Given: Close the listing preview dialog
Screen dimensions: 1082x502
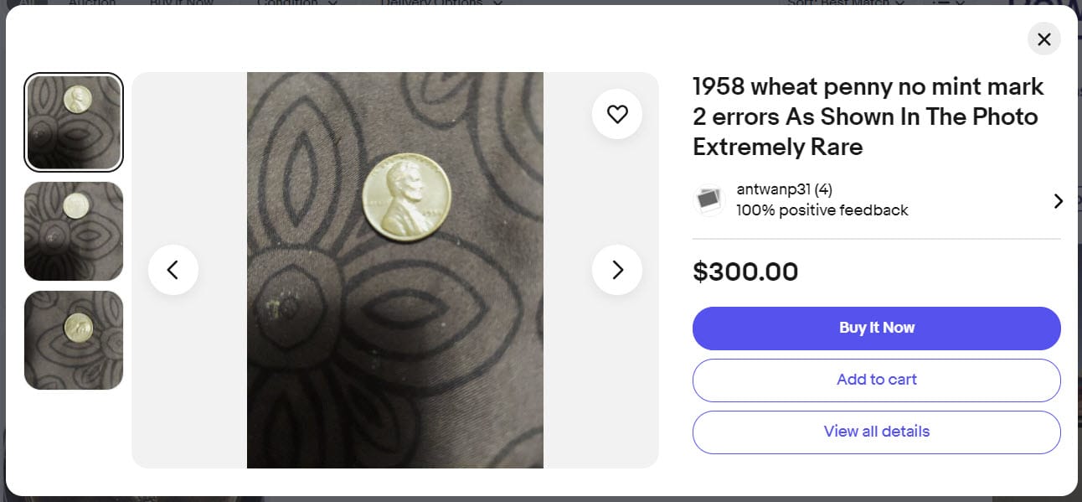Looking at the screenshot, I should click(x=1043, y=39).
